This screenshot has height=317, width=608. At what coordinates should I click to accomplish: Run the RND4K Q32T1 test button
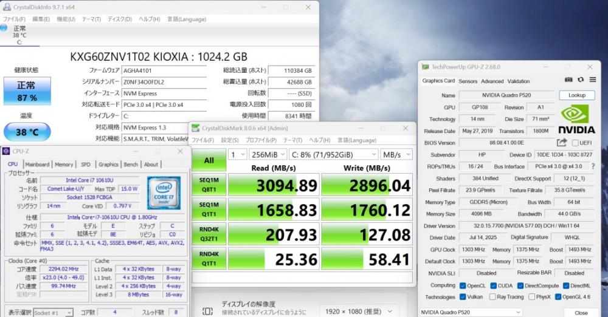209,234
